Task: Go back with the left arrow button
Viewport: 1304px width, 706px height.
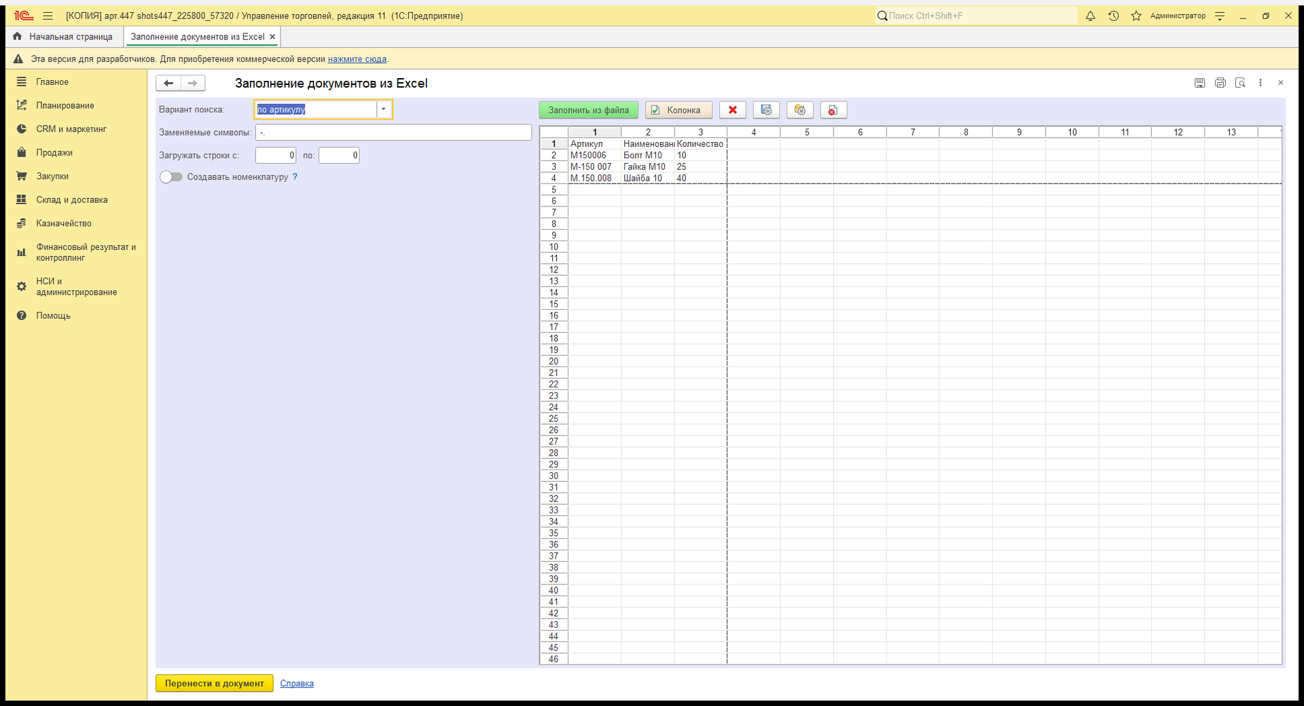Action: tap(168, 83)
